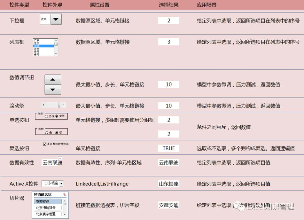Click the 滚动条 row label
This screenshot has width=304, height=220.
pyautogui.click(x=17, y=106)
